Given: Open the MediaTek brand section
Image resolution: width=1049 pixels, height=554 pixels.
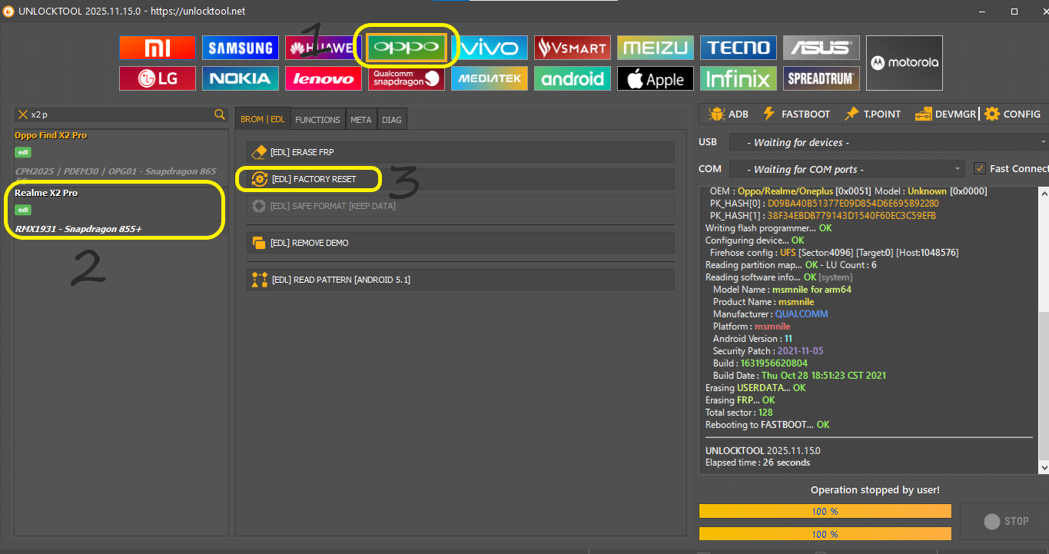Looking at the screenshot, I should (490, 78).
